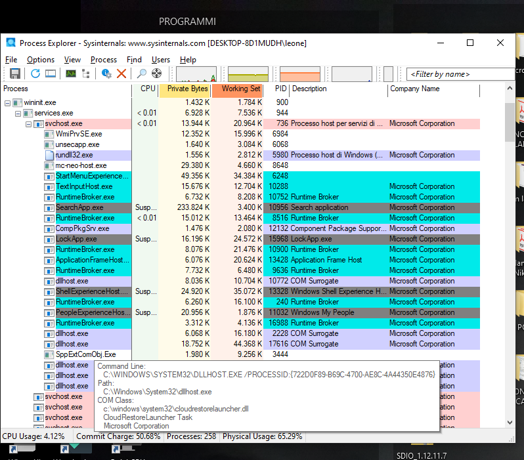Screen dimensions: 524x460
Task: Click the scrollbar down arrow
Action: [x=510, y=422]
